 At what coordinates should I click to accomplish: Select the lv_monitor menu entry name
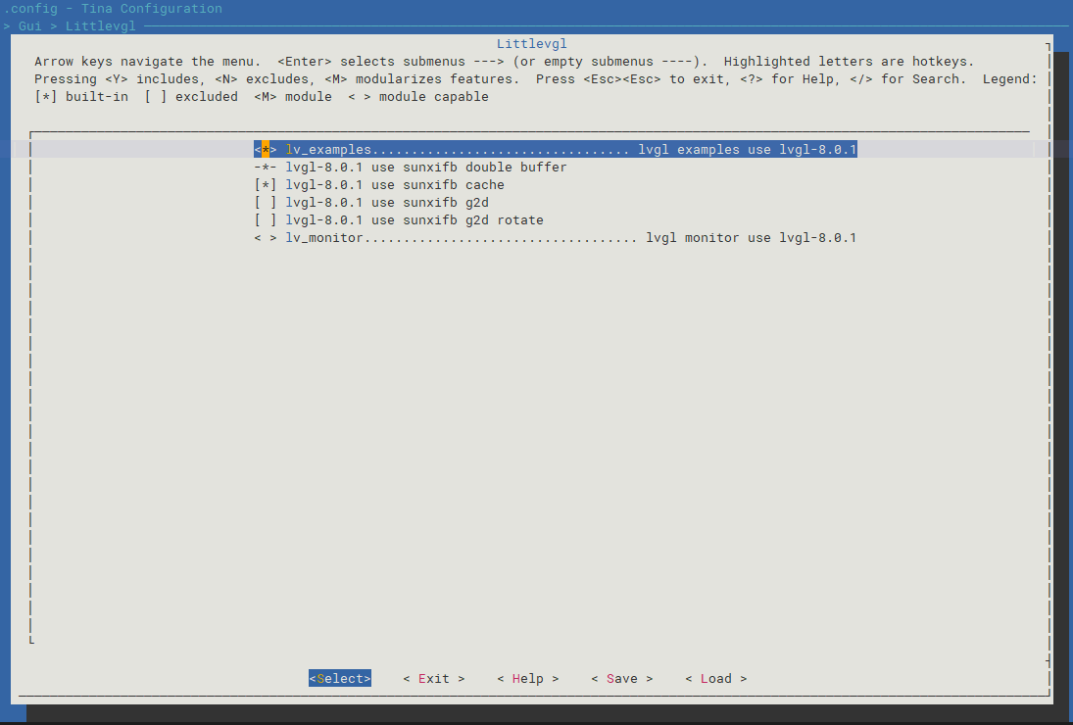(x=324, y=238)
